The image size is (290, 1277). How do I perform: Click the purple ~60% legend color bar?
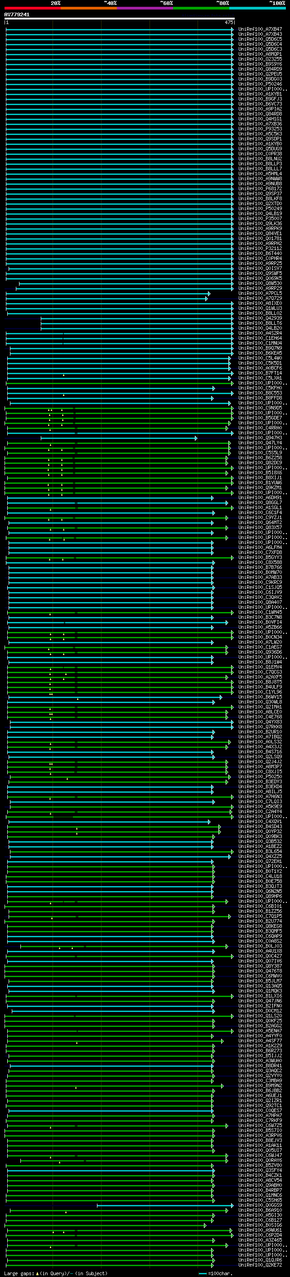click(145, 8)
